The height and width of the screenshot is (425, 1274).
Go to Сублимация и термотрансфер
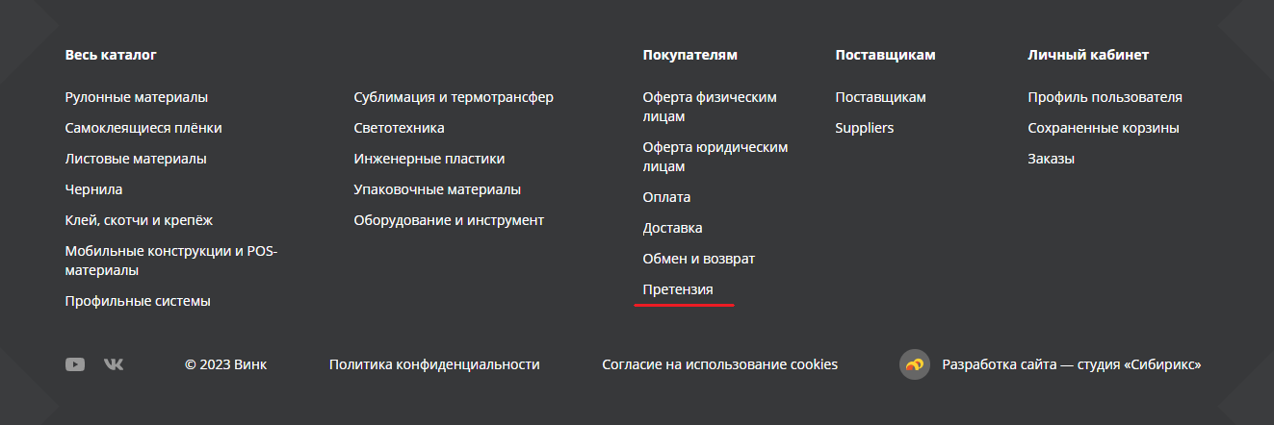[x=454, y=97]
